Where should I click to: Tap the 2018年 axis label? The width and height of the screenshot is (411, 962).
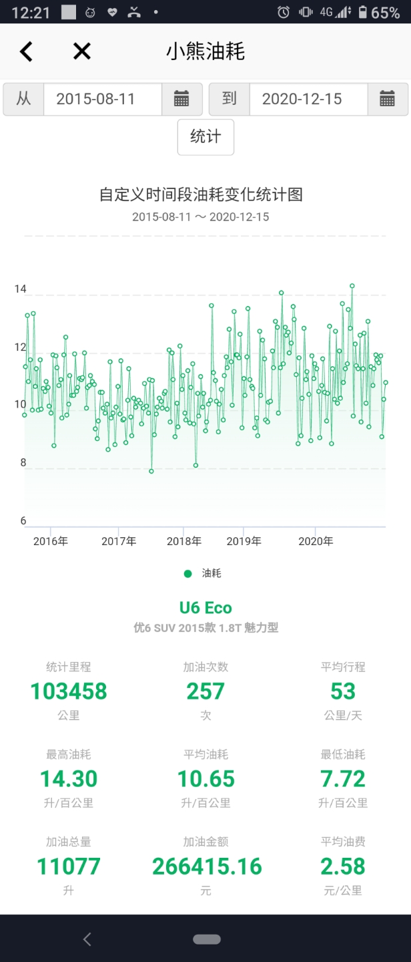[184, 541]
